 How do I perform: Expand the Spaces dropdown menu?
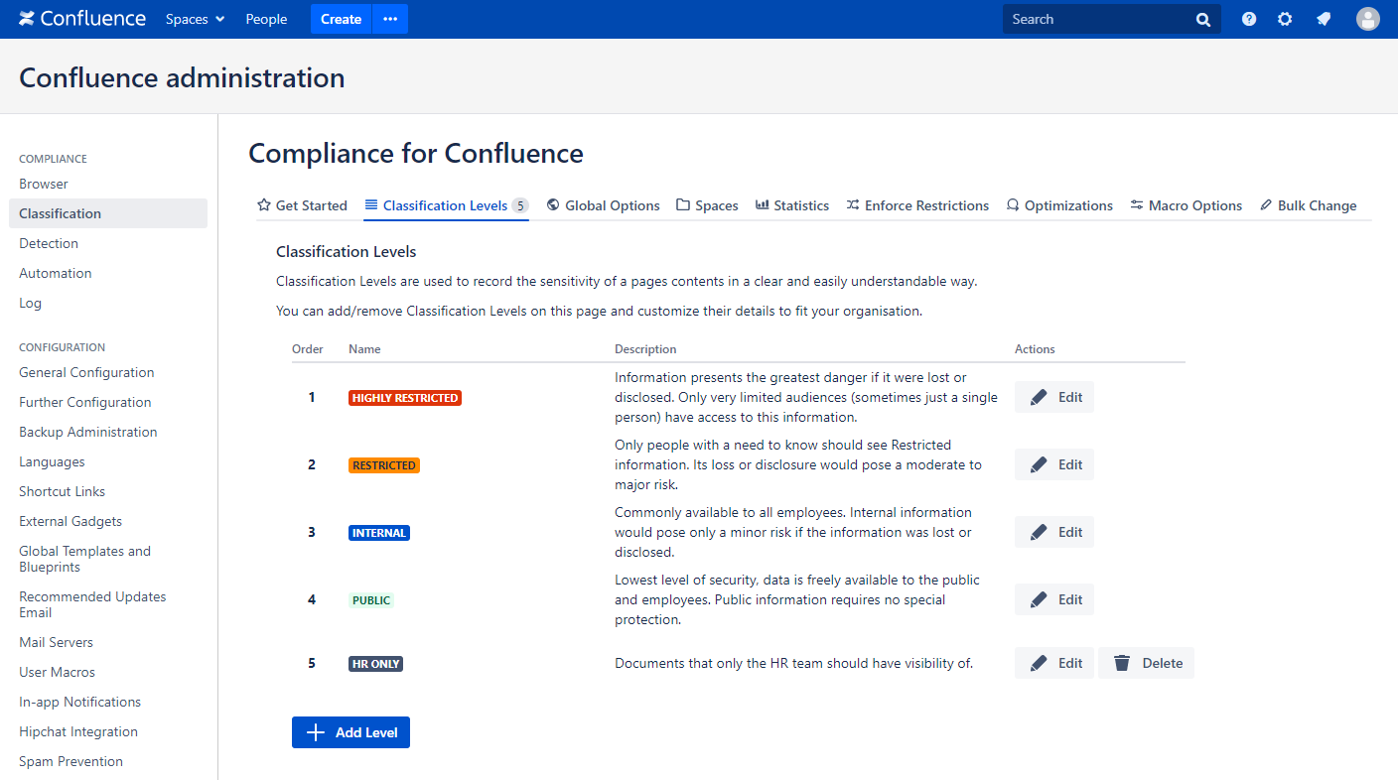click(196, 19)
